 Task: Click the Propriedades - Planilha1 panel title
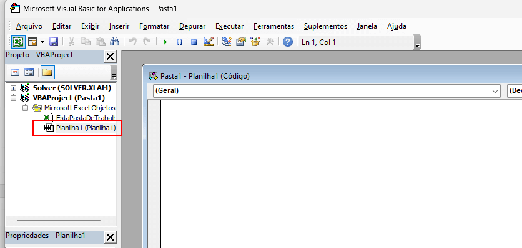click(46, 236)
